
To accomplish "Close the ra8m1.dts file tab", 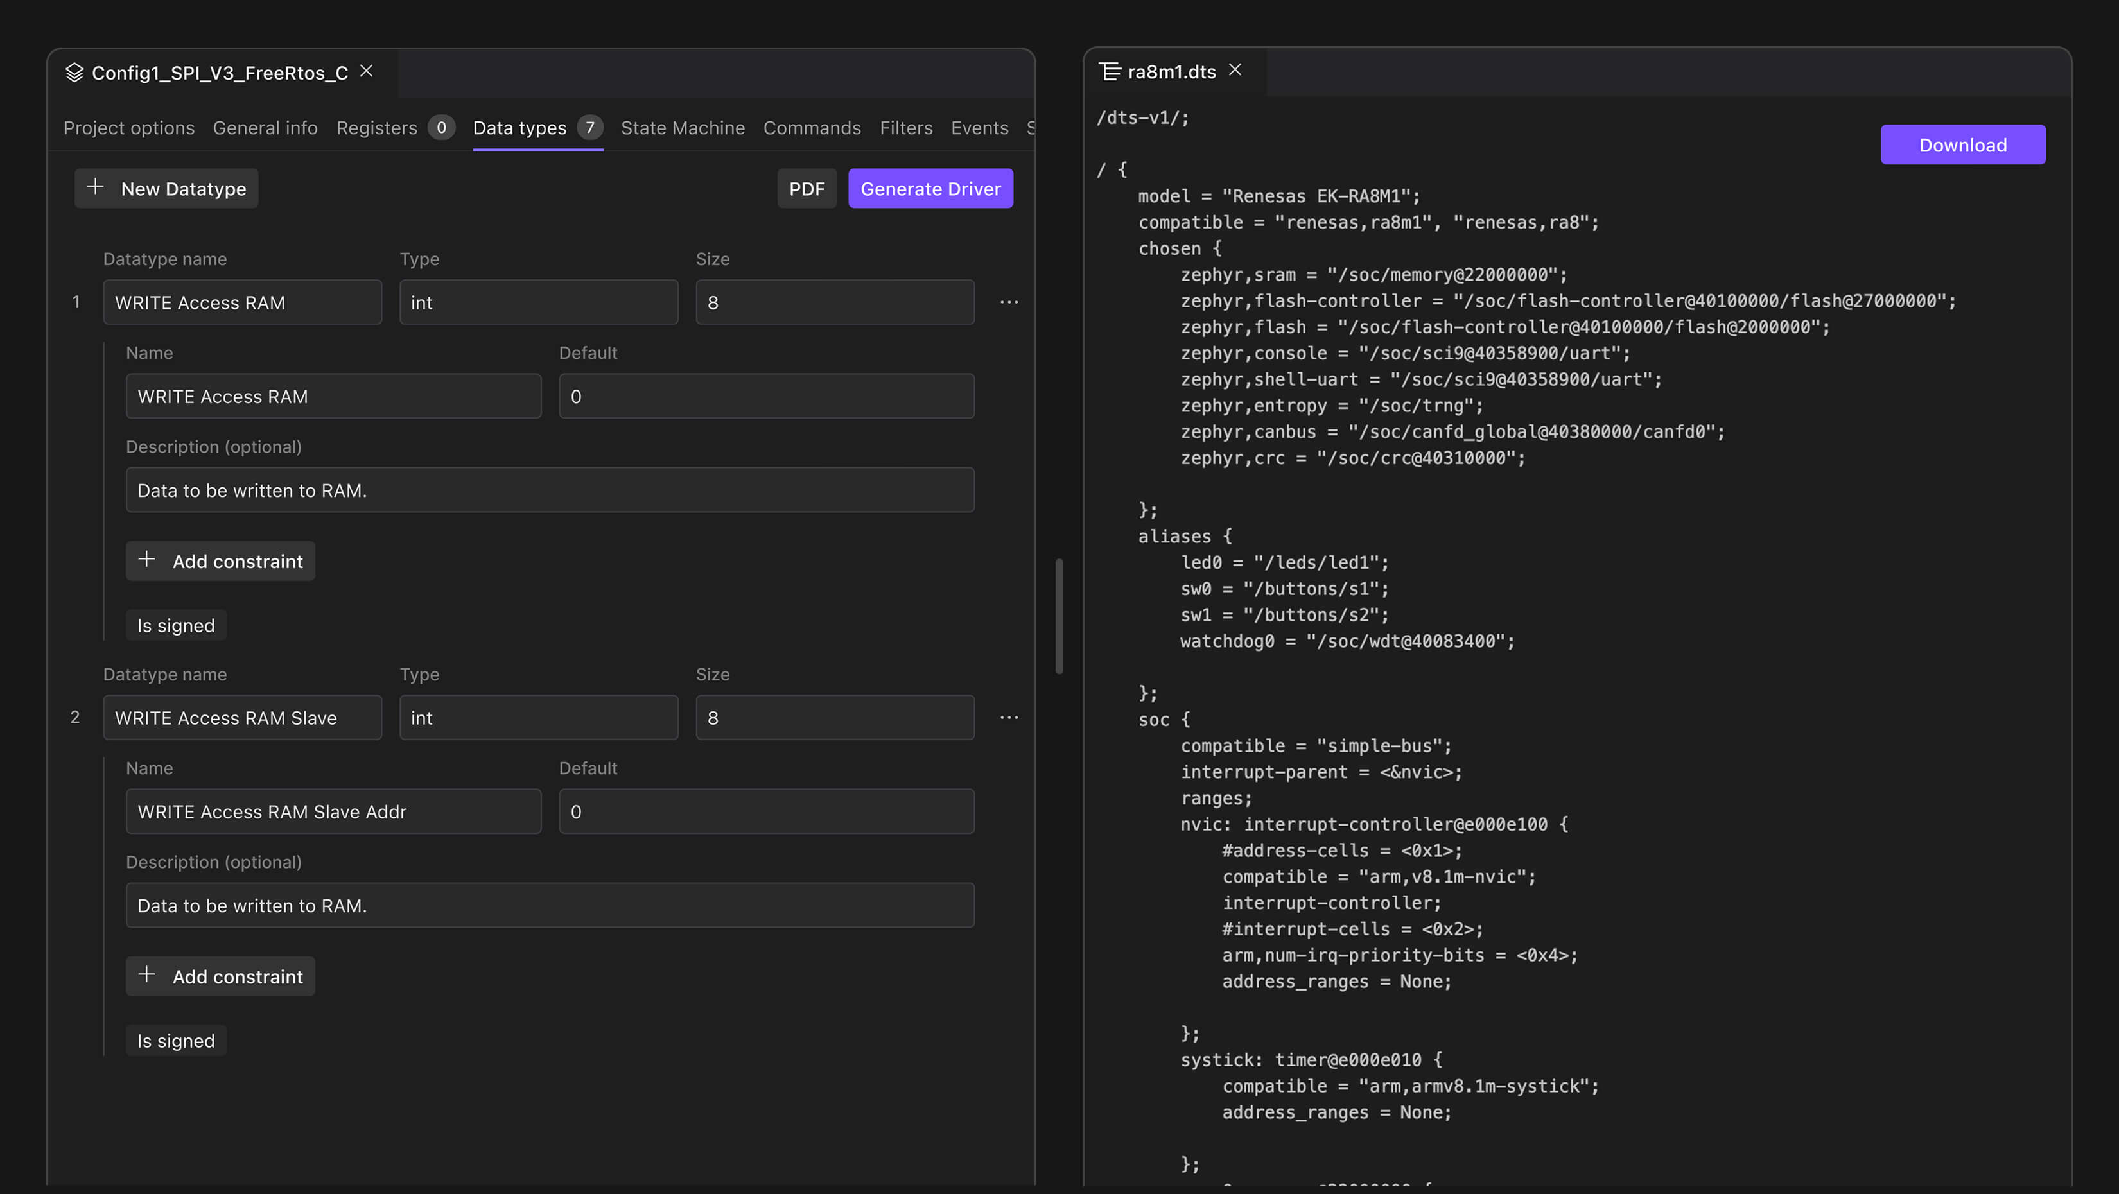I will (x=1235, y=70).
